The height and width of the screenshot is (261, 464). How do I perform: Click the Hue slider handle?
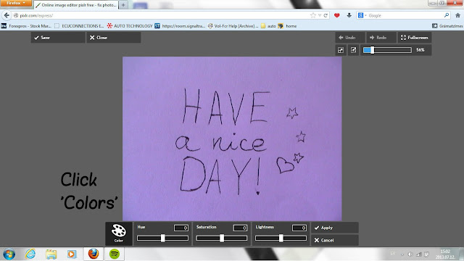pos(162,238)
